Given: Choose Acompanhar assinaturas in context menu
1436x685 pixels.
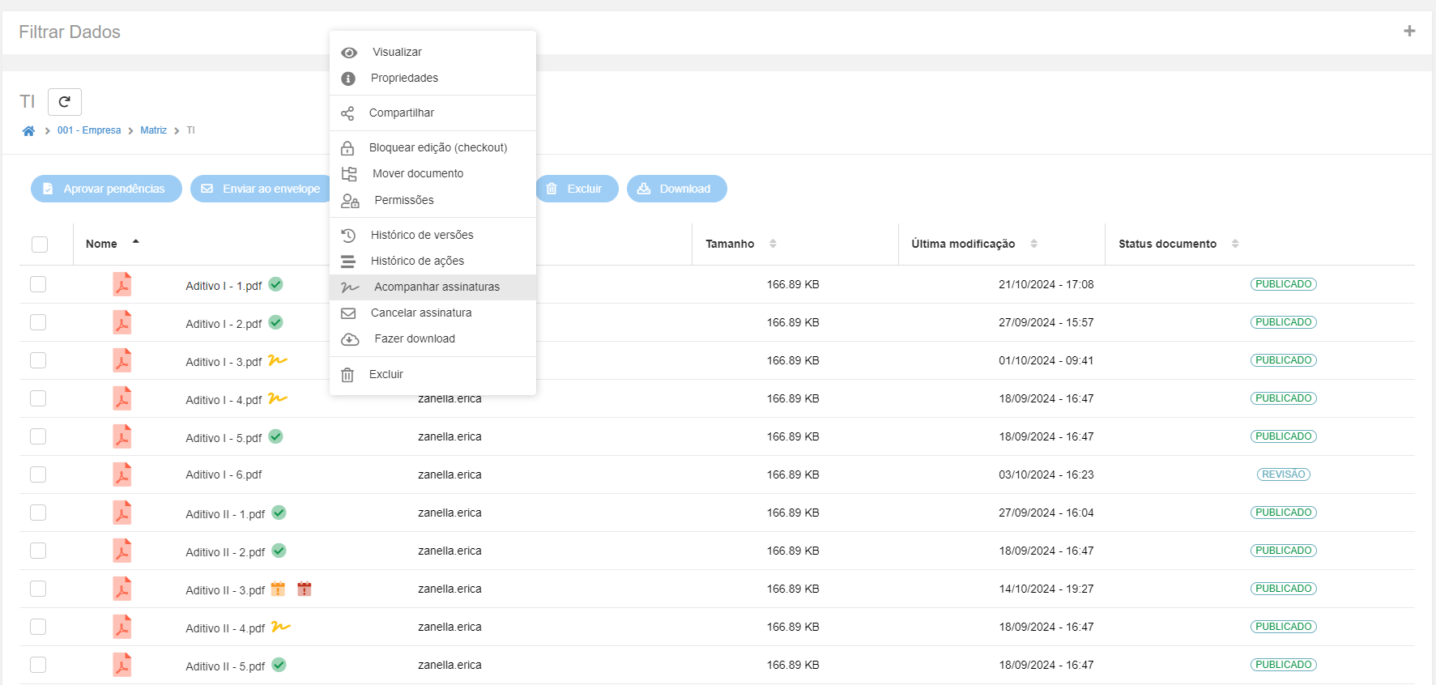Looking at the screenshot, I should pyautogui.click(x=433, y=287).
